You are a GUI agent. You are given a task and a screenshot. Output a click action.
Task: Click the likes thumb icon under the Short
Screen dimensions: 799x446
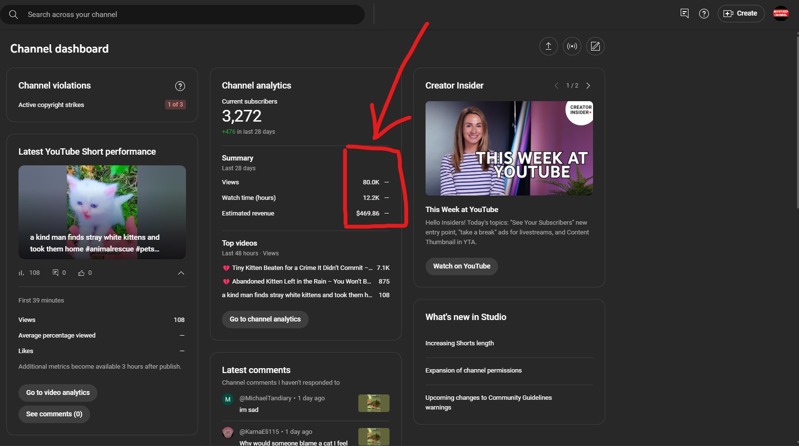81,272
